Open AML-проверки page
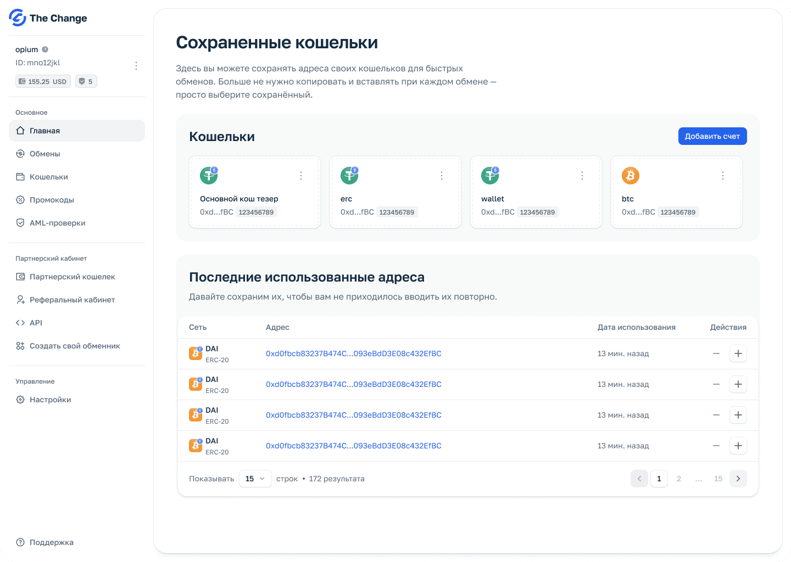791x562 pixels. (x=77, y=223)
